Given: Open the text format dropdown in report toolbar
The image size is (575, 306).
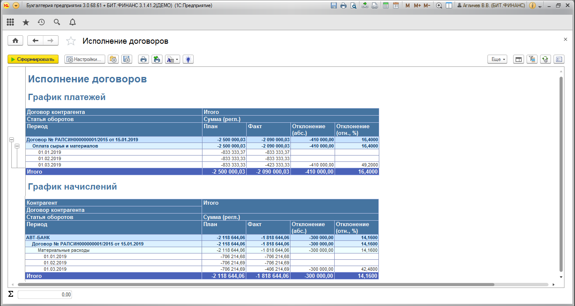Looking at the screenshot, I should (172, 59).
